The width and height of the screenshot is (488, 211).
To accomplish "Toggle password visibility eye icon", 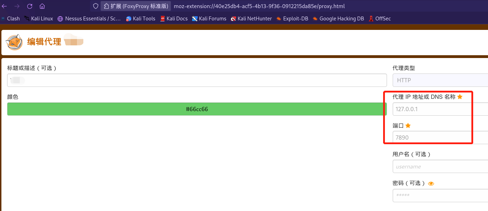I will (431, 183).
